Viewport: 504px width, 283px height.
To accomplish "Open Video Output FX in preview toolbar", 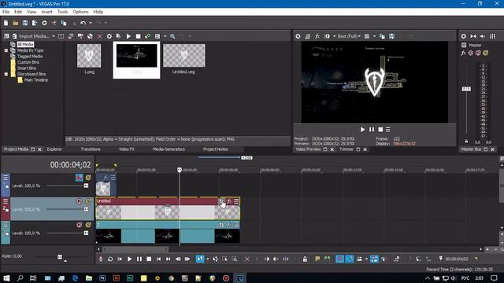I will click(317, 36).
